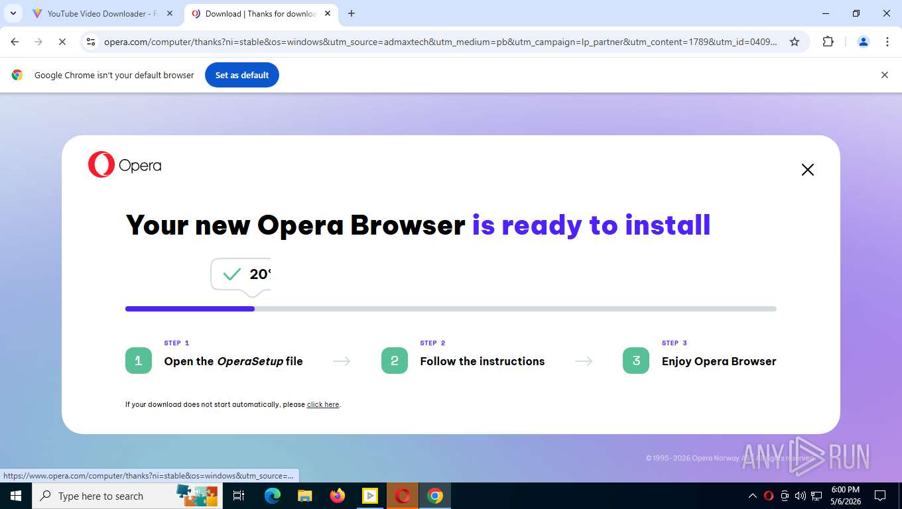Open Windows notification center

[880, 496]
